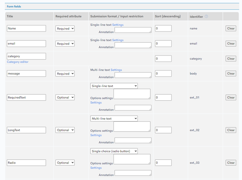242x180 pixels.
Task: Clear the ext_03 field row
Action: click(231, 163)
